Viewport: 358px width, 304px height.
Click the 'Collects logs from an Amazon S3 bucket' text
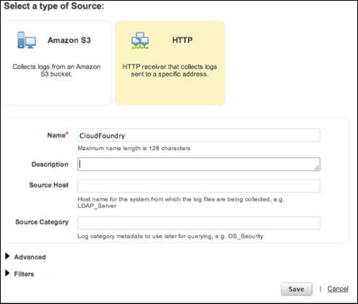point(56,70)
